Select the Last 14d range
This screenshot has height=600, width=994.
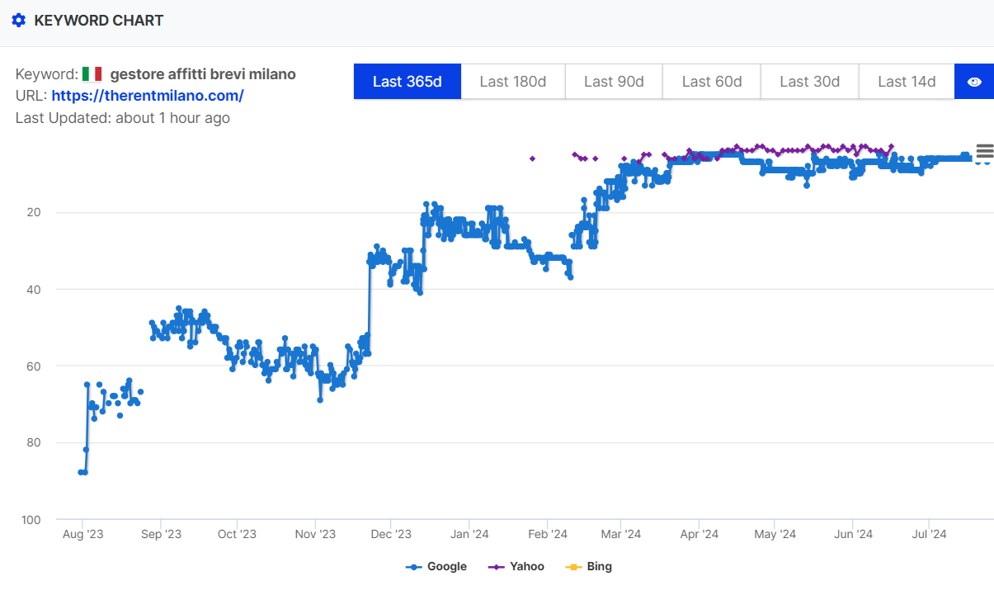pyautogui.click(x=907, y=82)
